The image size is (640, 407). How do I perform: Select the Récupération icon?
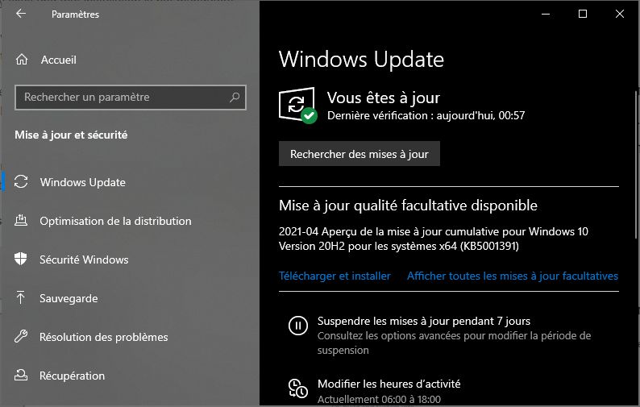pyautogui.click(x=21, y=375)
